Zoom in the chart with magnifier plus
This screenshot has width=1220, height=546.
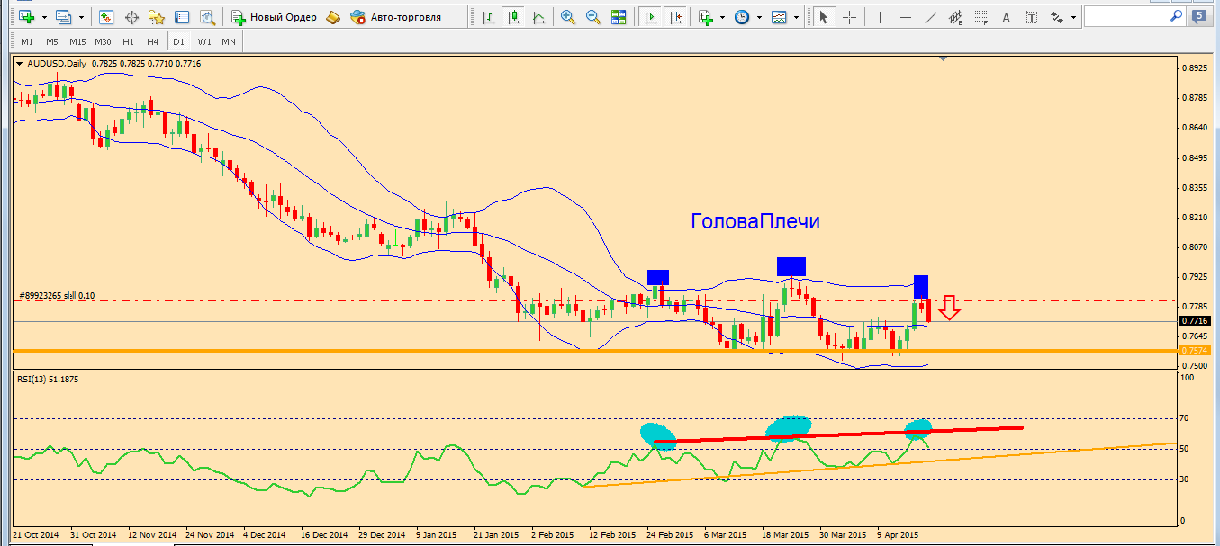[x=568, y=16]
